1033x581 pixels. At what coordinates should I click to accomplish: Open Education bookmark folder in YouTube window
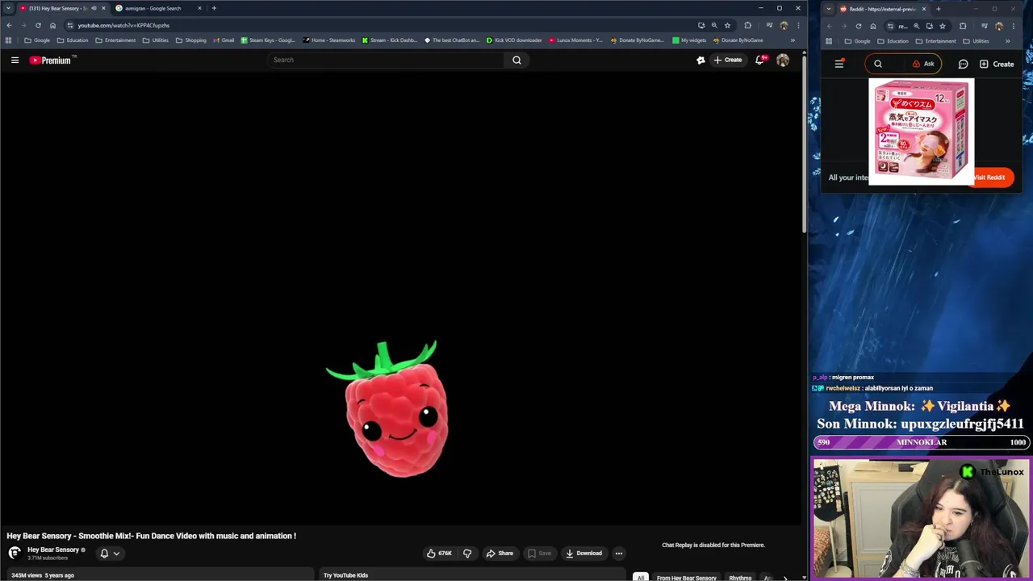coord(73,40)
